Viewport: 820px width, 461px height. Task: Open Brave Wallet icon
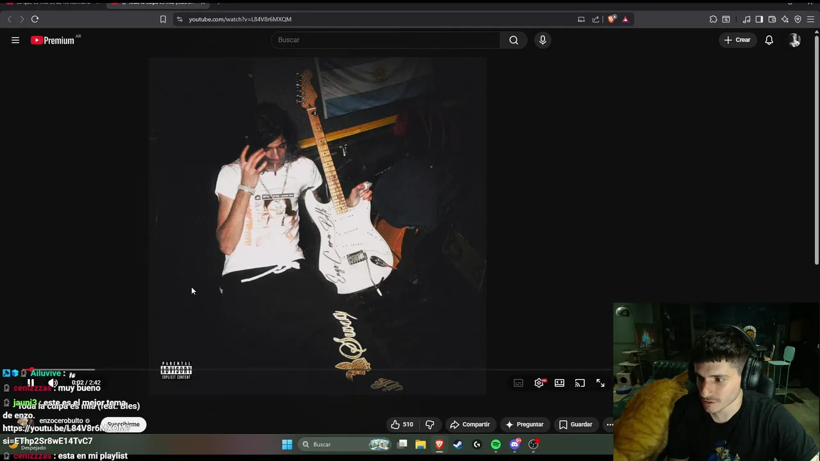772,19
